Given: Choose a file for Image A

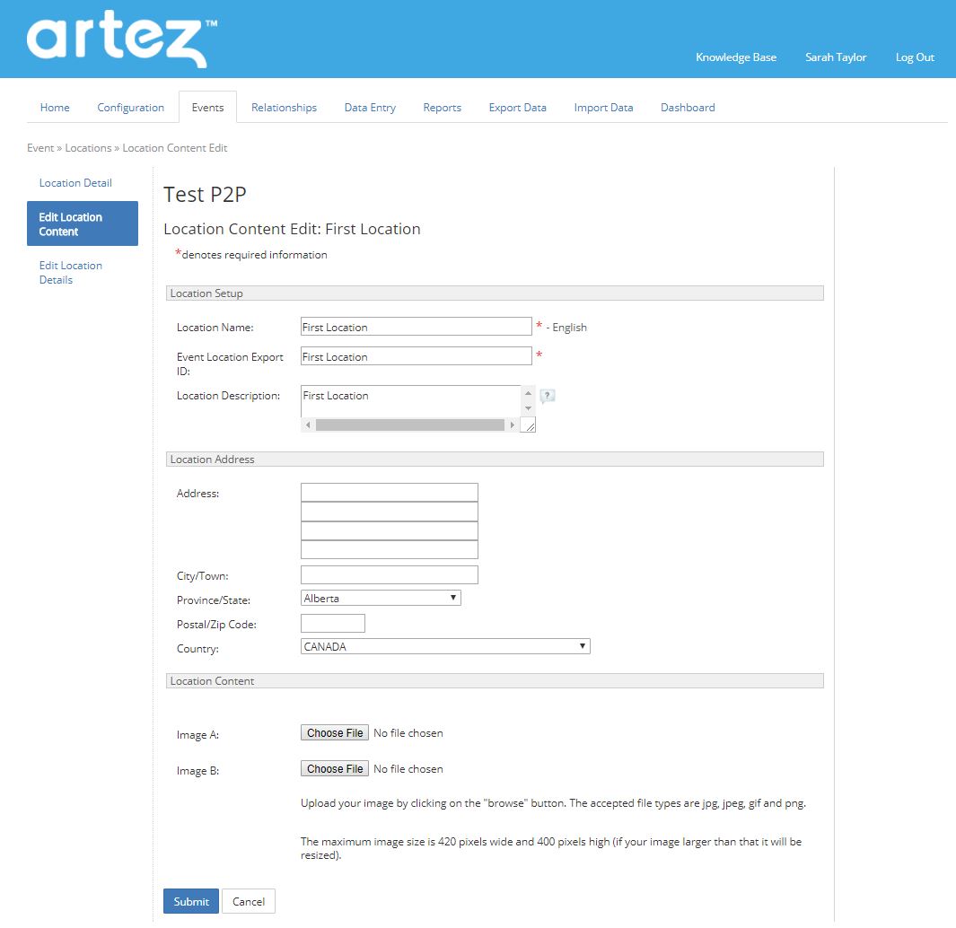Looking at the screenshot, I should pyautogui.click(x=335, y=733).
